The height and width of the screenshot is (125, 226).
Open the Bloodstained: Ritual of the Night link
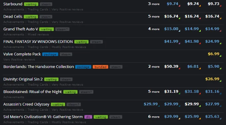pos(33,92)
